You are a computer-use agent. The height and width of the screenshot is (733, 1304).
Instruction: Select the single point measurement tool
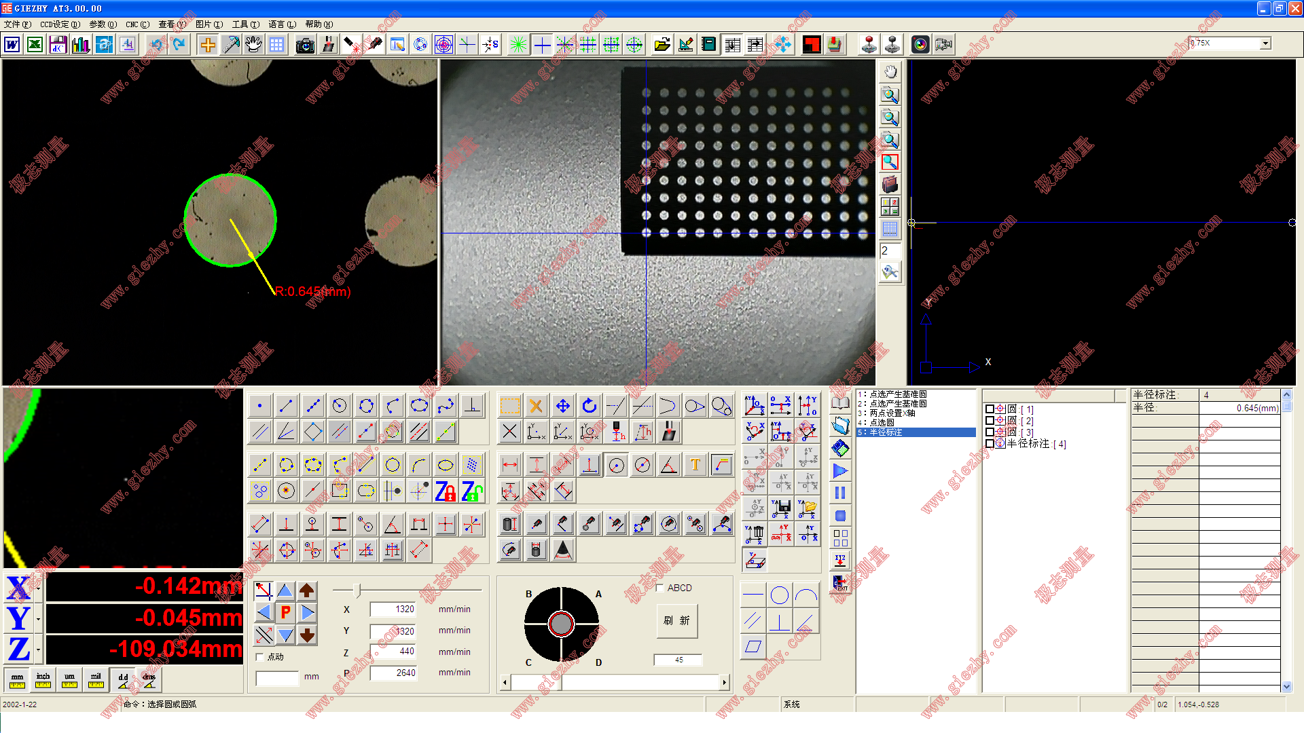[x=259, y=406]
